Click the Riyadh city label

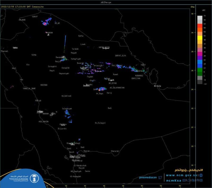(111, 80)
